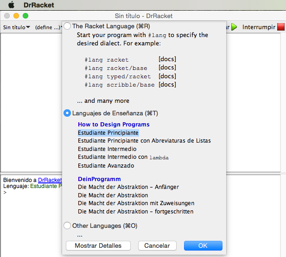
Task: Select Languajes de Enseñanza radio button
Action: pyautogui.click(x=67, y=113)
